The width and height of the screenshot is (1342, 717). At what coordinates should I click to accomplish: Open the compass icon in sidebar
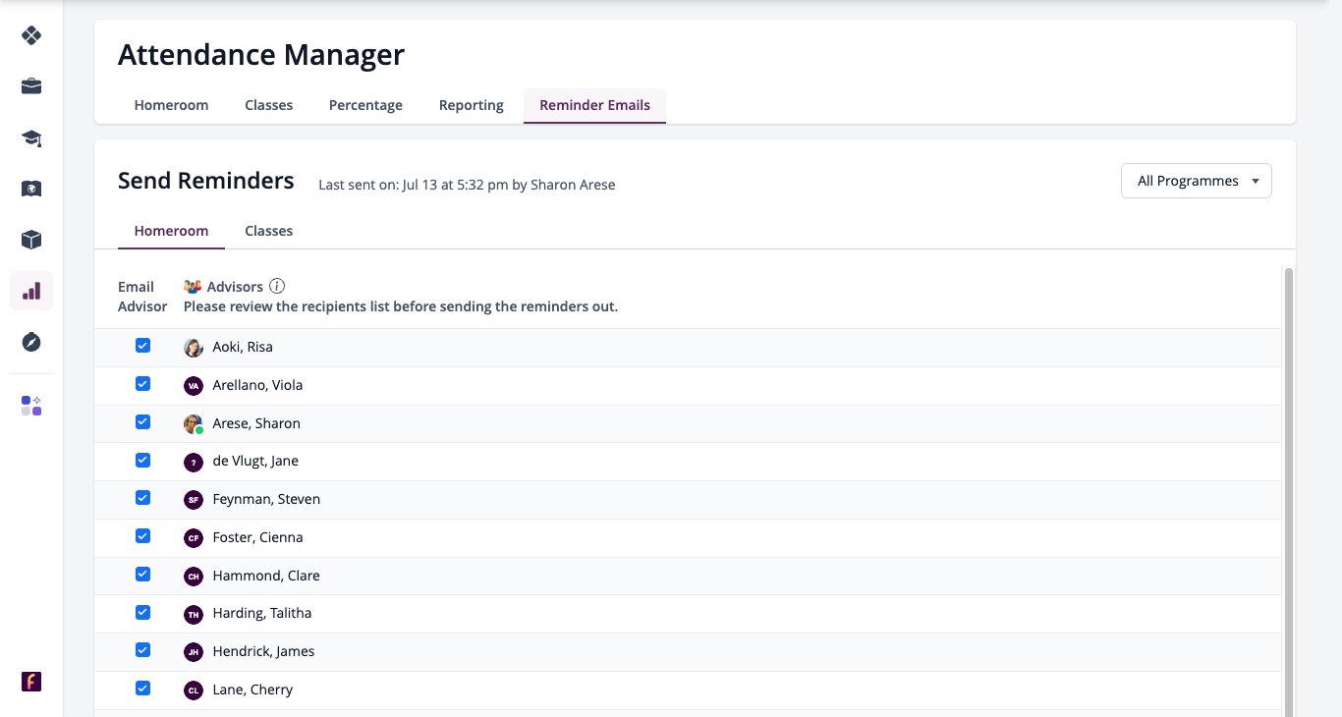[31, 342]
